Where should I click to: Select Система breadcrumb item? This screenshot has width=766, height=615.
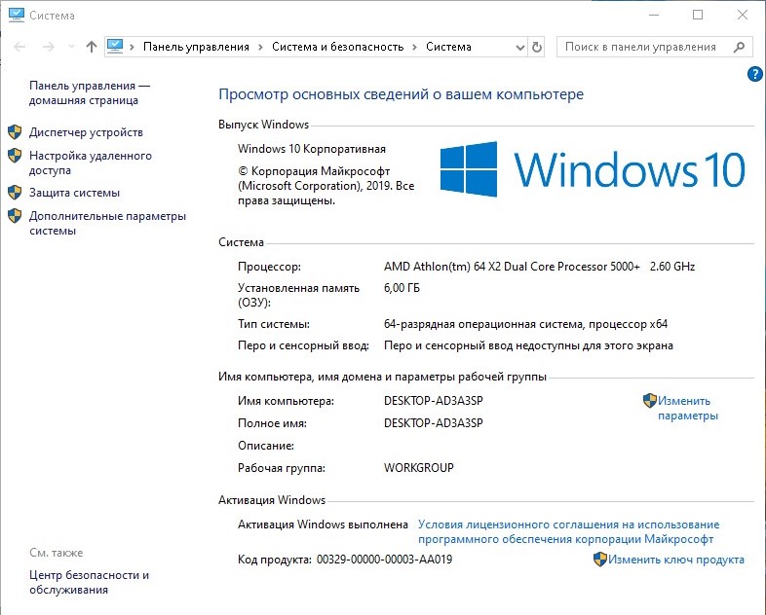(448, 47)
